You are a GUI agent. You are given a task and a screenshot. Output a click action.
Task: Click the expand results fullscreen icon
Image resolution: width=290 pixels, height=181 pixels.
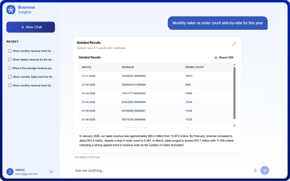pos(234,44)
